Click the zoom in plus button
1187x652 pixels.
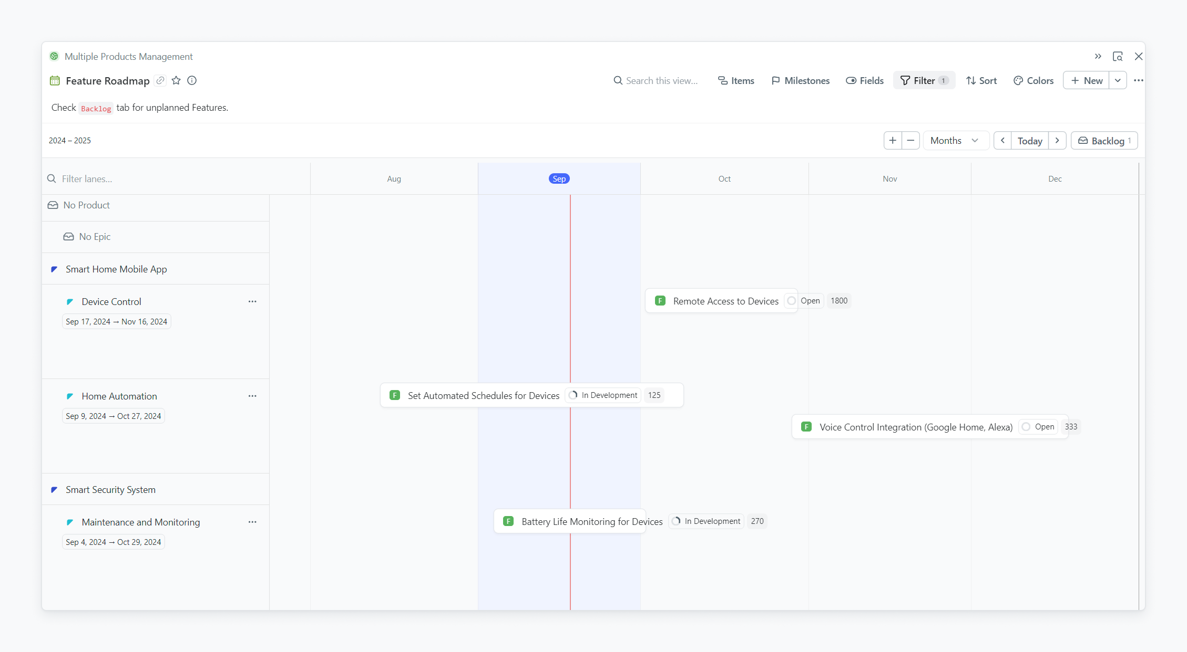pos(892,140)
